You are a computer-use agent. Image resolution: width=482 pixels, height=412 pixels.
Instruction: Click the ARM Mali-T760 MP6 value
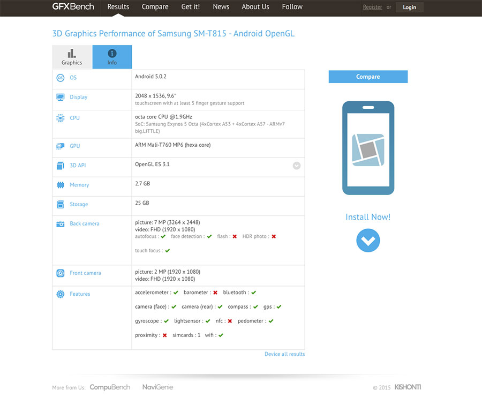(173, 145)
